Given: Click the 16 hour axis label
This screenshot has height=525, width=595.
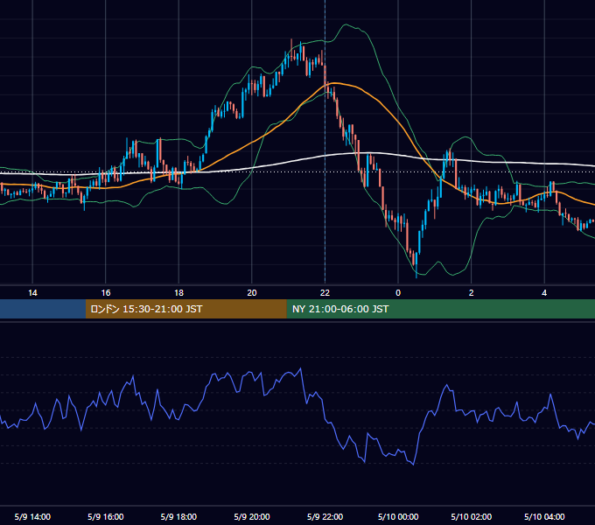Looking at the screenshot, I should click(106, 293).
